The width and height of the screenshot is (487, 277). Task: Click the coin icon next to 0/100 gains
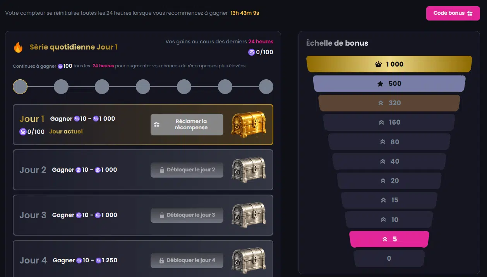(252, 52)
